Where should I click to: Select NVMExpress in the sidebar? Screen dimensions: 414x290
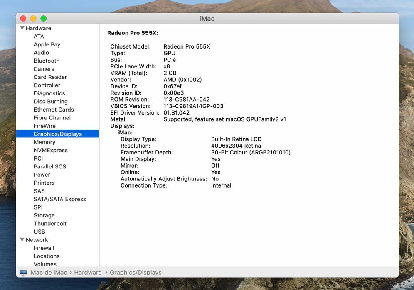click(51, 150)
